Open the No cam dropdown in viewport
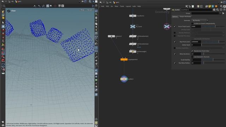Viewport: 226px width, 127px height. [90, 10]
